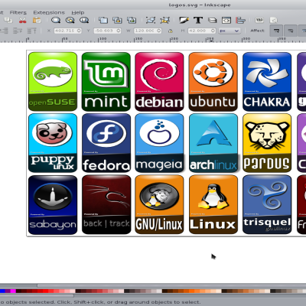Click the Unlink clone icon
The height and width of the screenshot is (306, 306).
click(x=132, y=20)
